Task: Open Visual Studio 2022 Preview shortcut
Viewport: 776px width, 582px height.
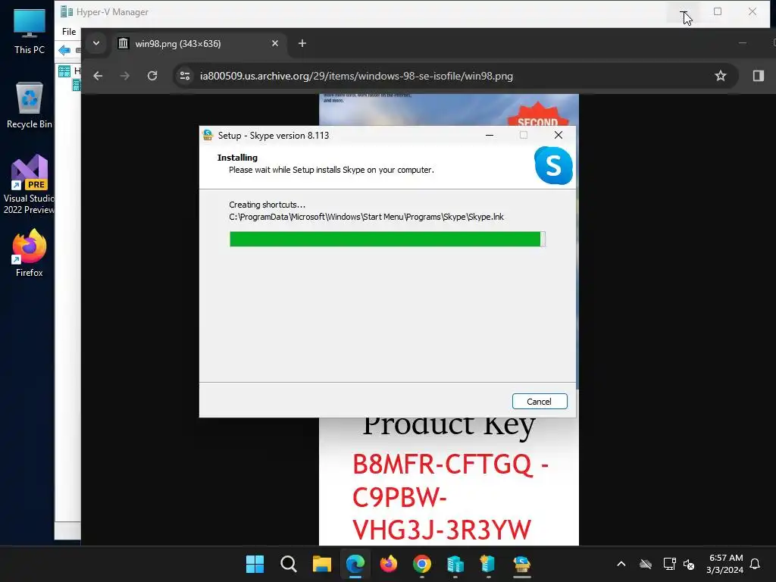Action: [x=30, y=184]
